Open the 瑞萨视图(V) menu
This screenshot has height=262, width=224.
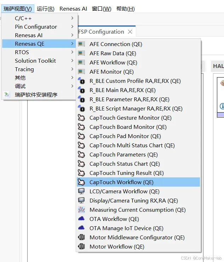click(18, 9)
